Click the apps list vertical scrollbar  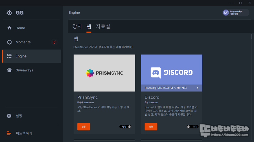(251, 36)
